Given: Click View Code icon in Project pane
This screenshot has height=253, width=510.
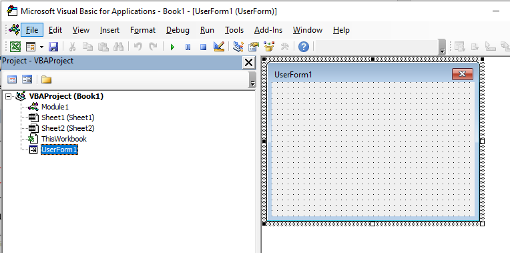Looking at the screenshot, I should [x=12, y=79].
